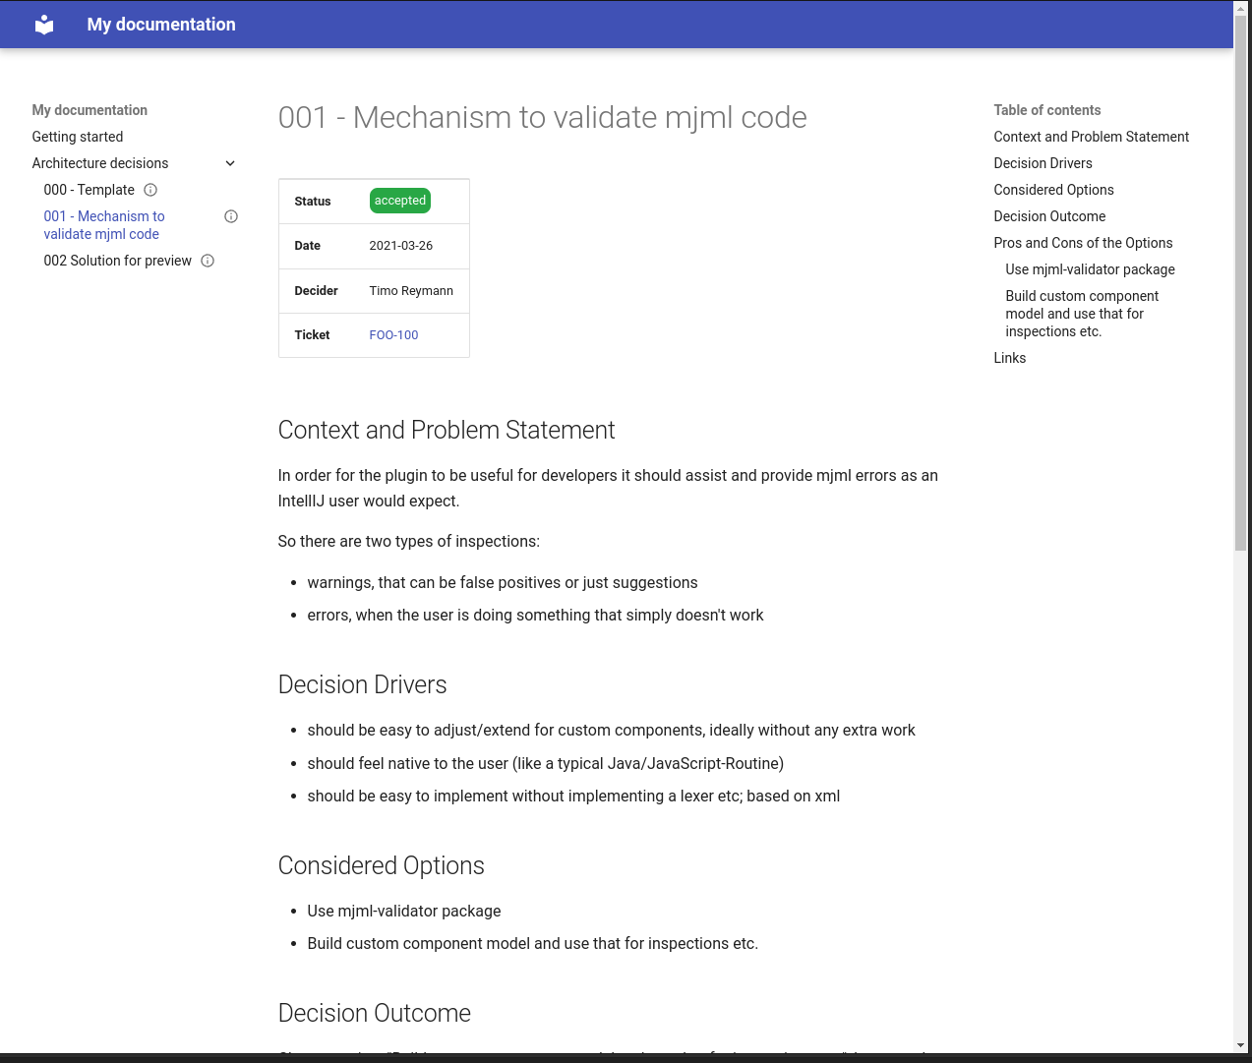Open "Pros and Cons of the Options"

(1083, 243)
